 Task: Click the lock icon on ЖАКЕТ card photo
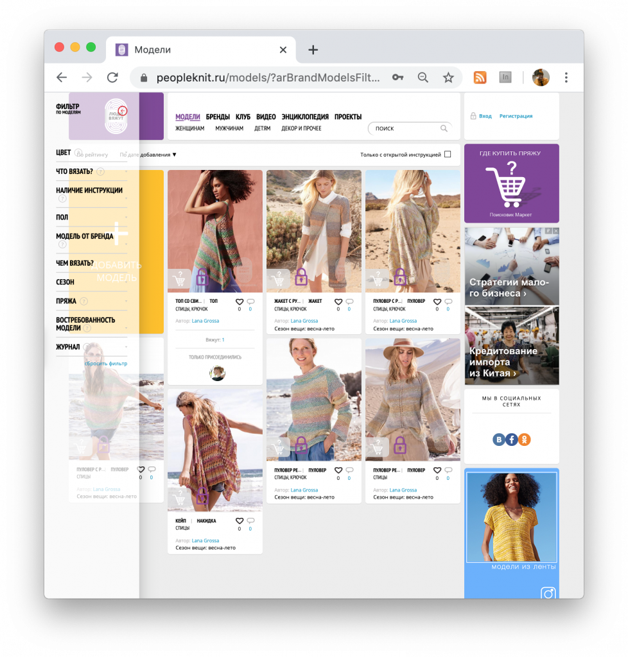(301, 277)
